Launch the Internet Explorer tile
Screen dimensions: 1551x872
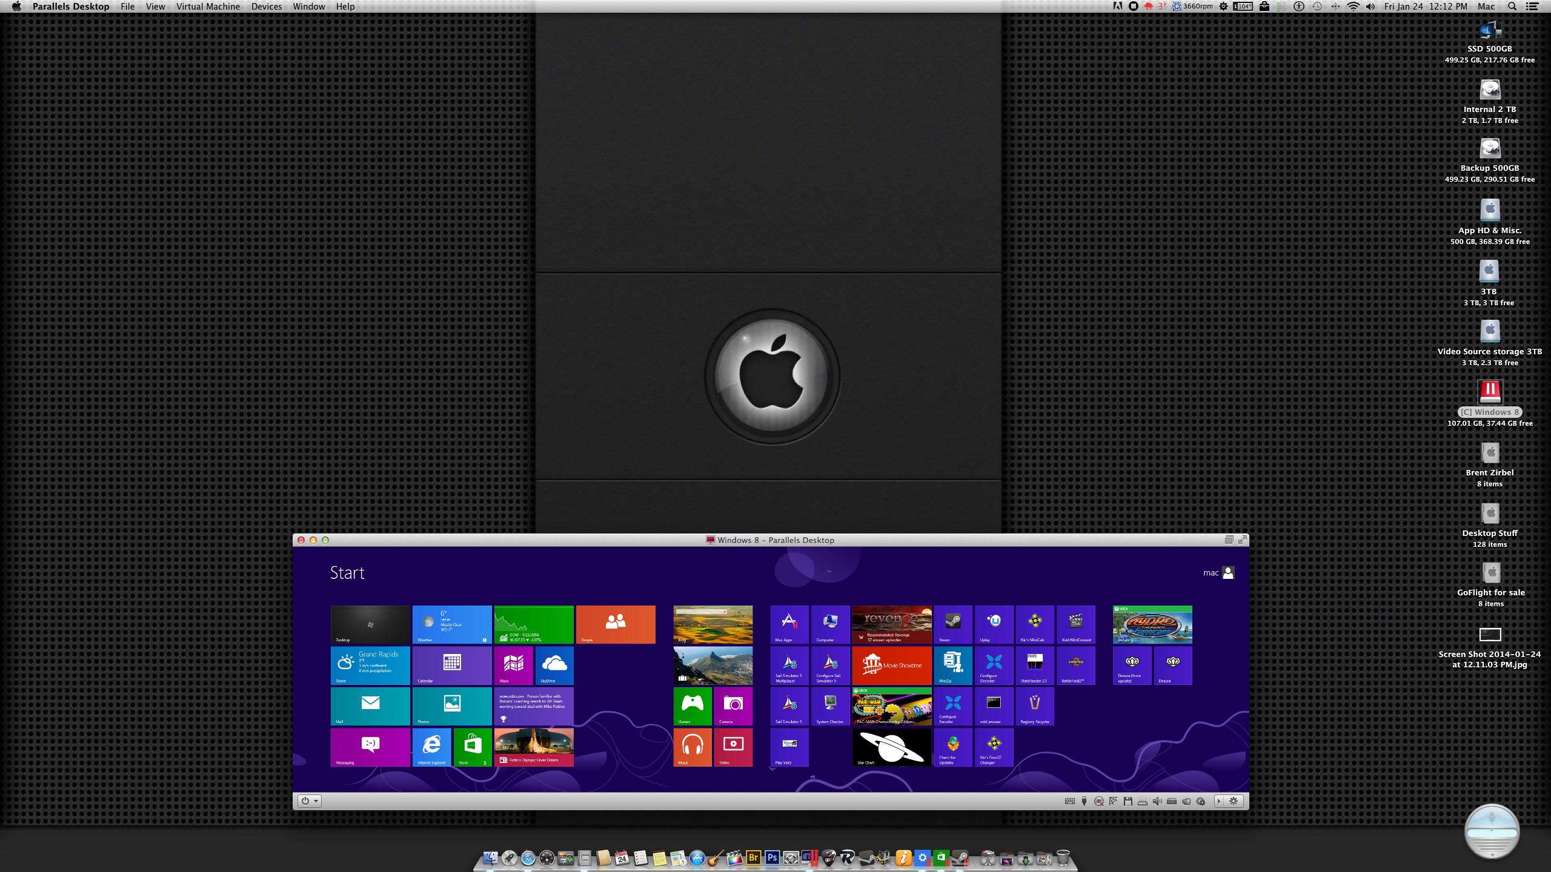point(431,747)
